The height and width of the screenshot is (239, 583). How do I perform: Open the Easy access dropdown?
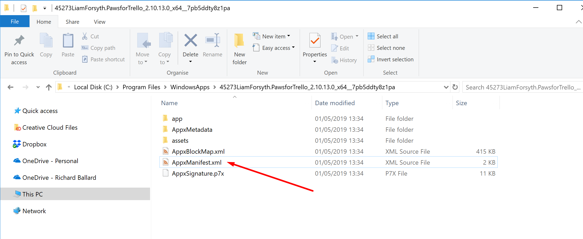pos(274,48)
